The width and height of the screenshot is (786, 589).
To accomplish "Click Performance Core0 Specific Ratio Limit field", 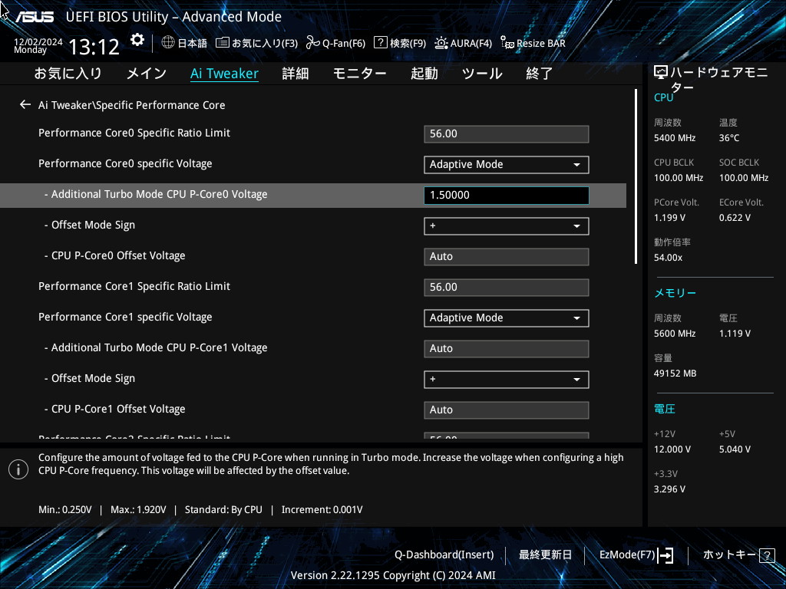I will click(507, 133).
